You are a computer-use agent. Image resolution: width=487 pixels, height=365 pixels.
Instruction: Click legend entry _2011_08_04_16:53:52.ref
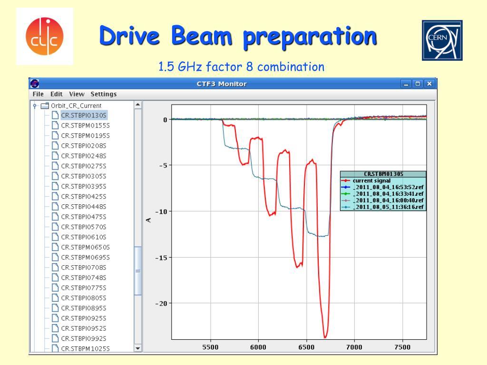click(383, 187)
